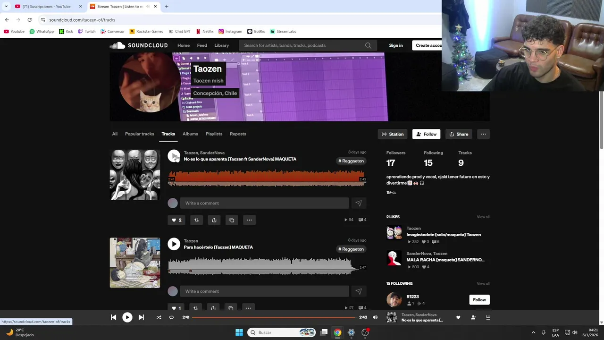View all liked tracks
Viewport: 604px width, 340px height.
[x=483, y=217]
